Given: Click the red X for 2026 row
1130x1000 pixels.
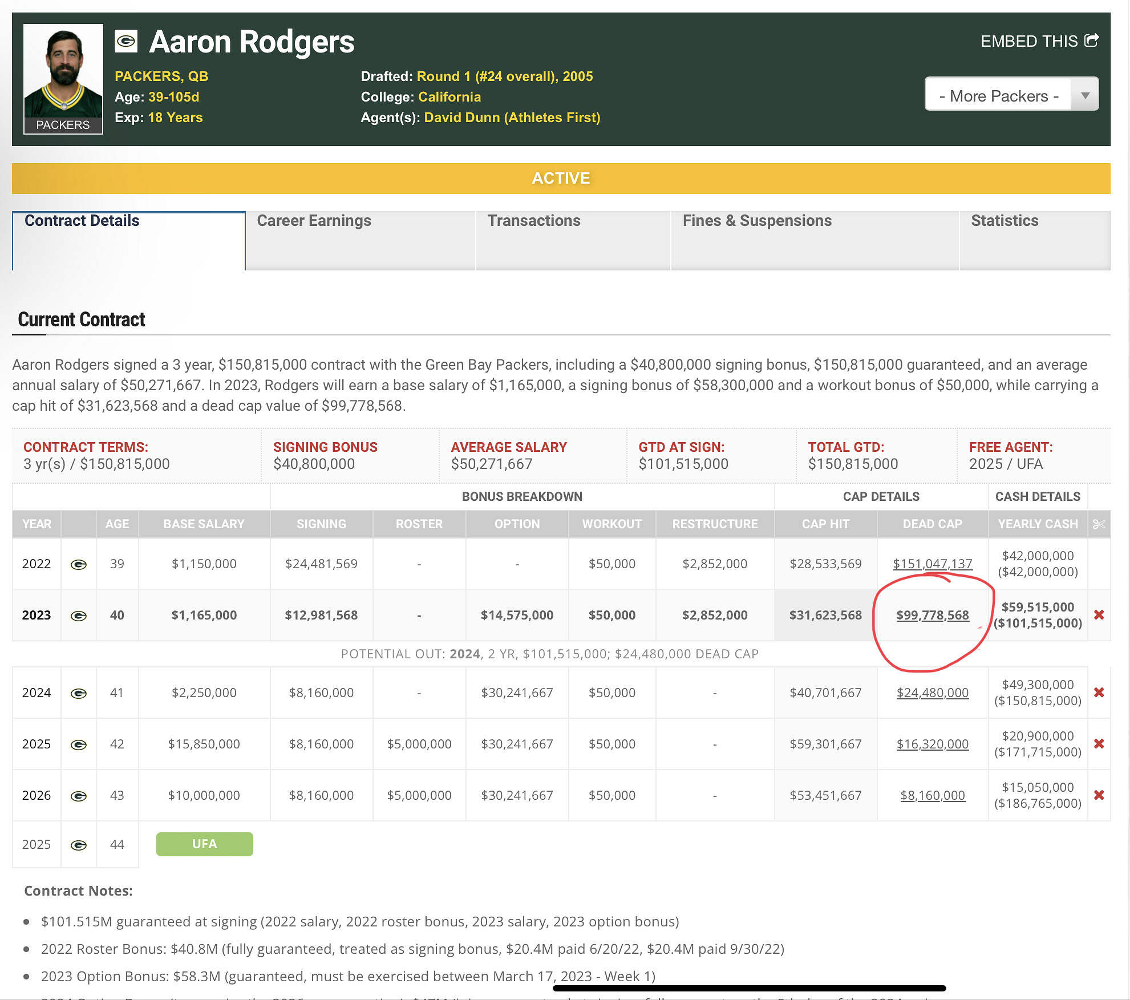Looking at the screenshot, I should point(1099,795).
